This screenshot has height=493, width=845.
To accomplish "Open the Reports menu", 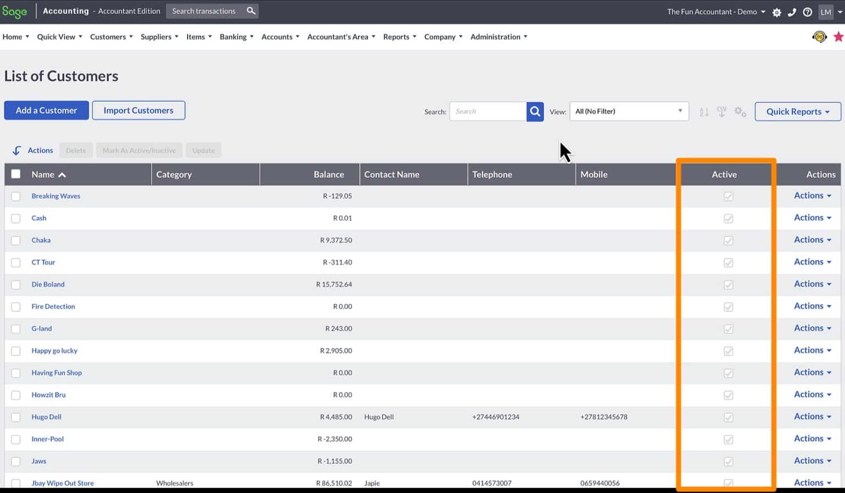I will [396, 36].
